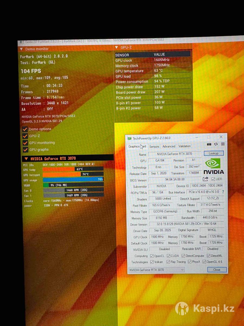Collapse the GPU-Z overlay panel triangle

coord(117,48)
